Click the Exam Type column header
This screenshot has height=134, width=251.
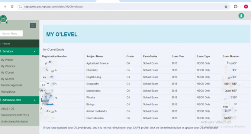(203, 57)
